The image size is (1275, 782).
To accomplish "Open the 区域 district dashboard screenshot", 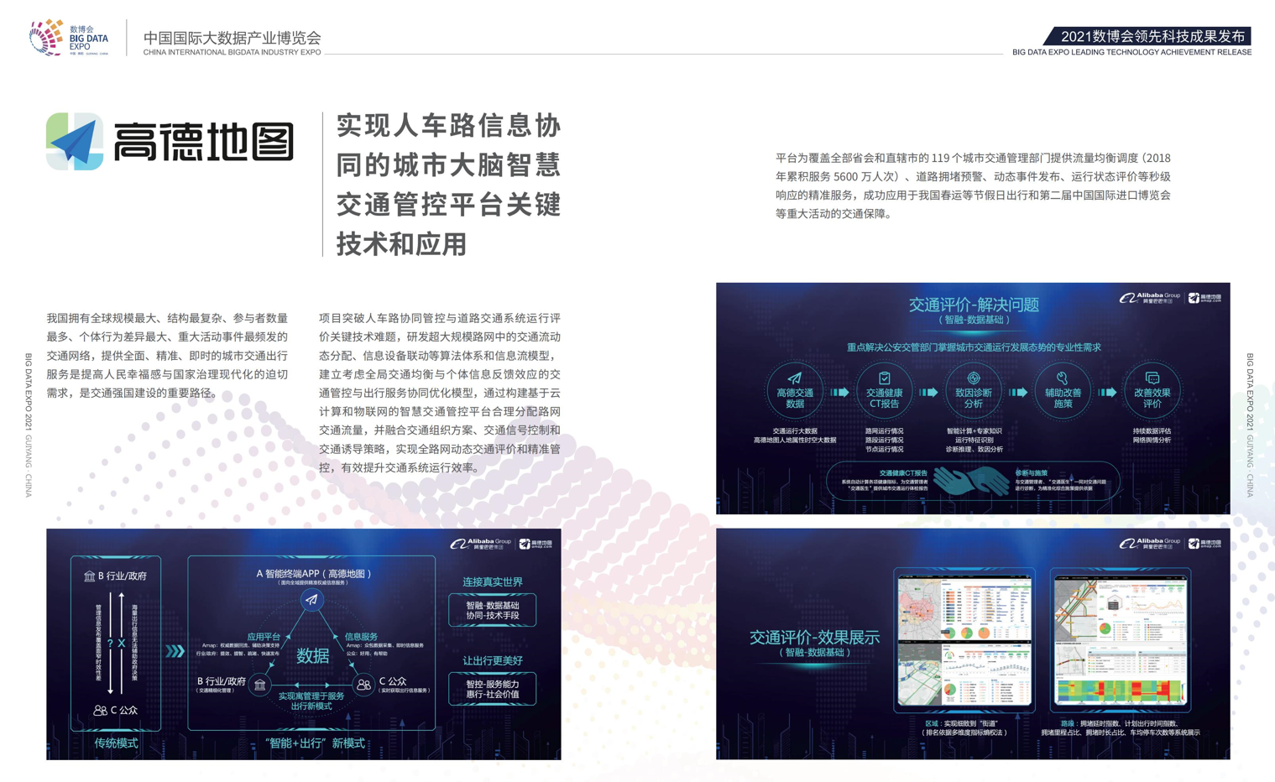I will point(964,641).
